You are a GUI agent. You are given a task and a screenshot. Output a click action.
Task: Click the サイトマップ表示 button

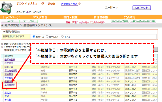pyautogui.click(x=120, y=21)
